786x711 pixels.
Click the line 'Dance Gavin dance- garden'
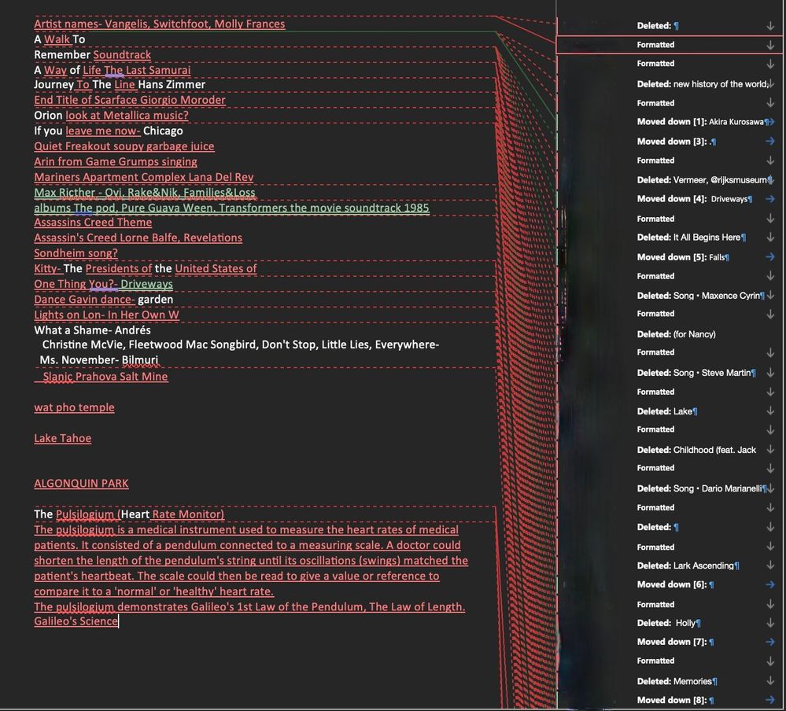click(104, 300)
